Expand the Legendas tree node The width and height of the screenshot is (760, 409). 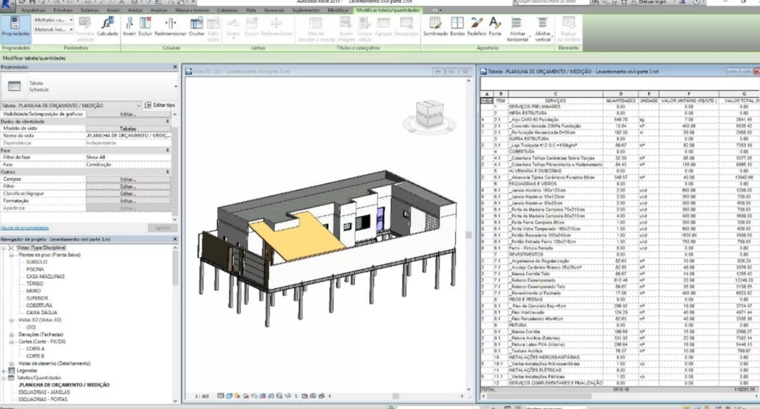4,371
